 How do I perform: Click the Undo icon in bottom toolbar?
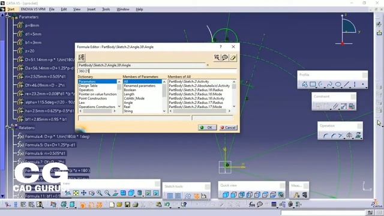[x=167, y=204]
